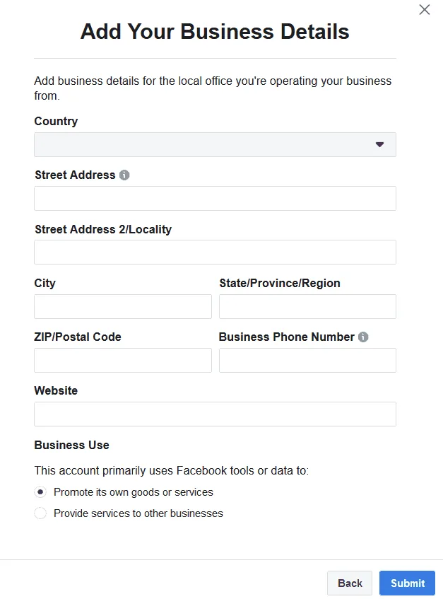
Task: Go back using the Back button
Action: coord(349,583)
